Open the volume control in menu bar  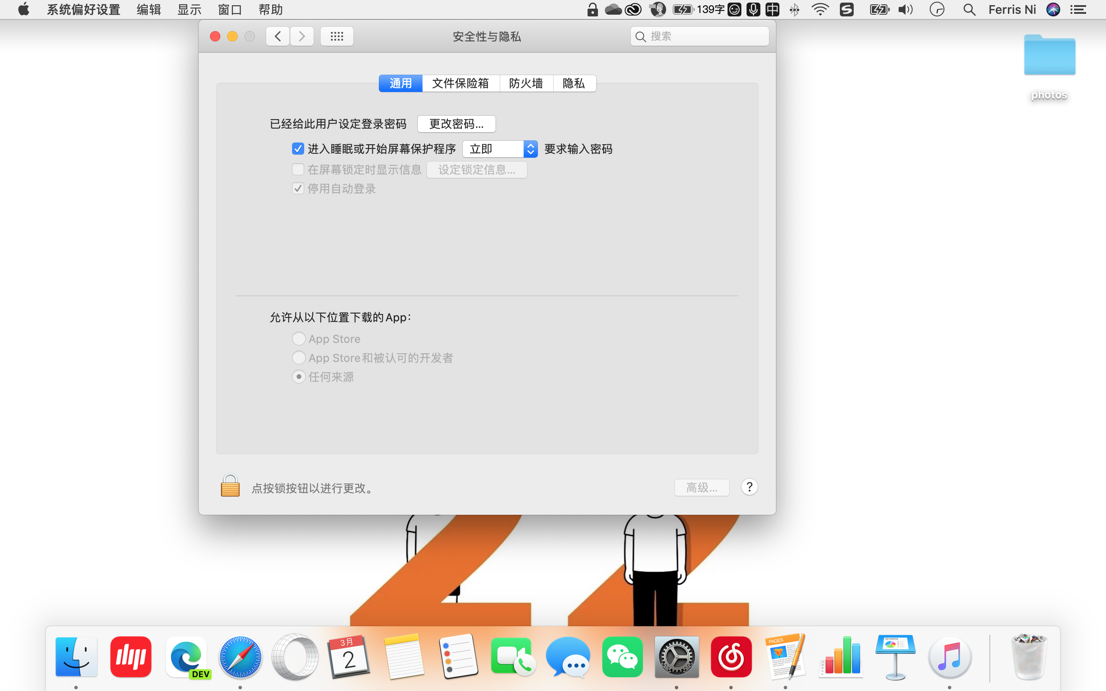(905, 10)
